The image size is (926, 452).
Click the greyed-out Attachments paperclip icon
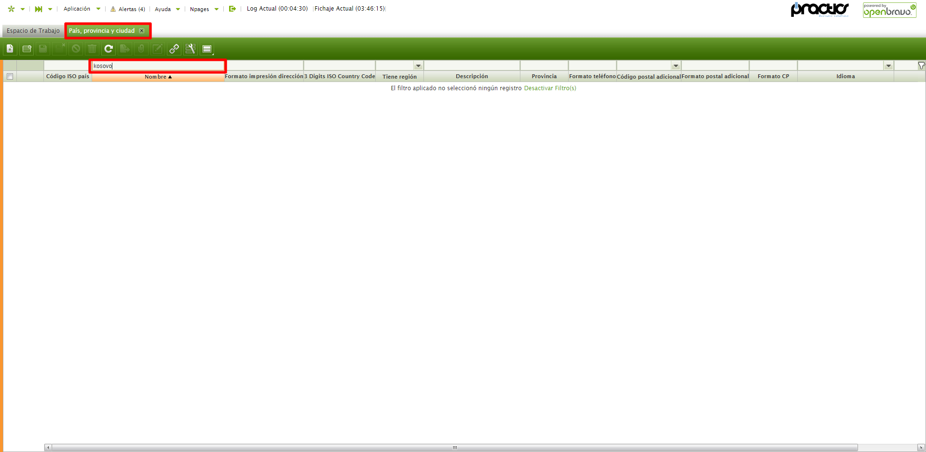tap(141, 49)
